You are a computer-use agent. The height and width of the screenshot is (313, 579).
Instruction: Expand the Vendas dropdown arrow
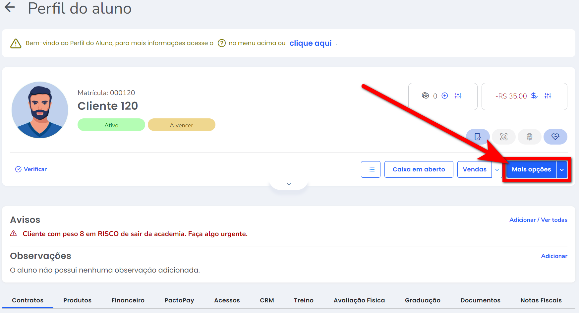[497, 169]
